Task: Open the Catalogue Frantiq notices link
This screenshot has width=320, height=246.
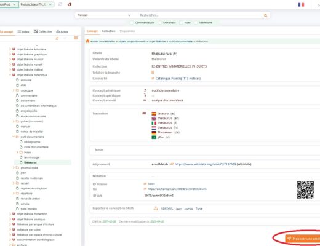Action: [x=178, y=79]
